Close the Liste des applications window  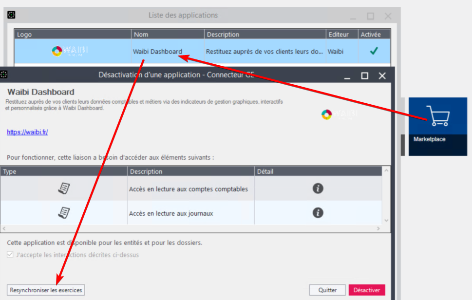[x=388, y=16]
